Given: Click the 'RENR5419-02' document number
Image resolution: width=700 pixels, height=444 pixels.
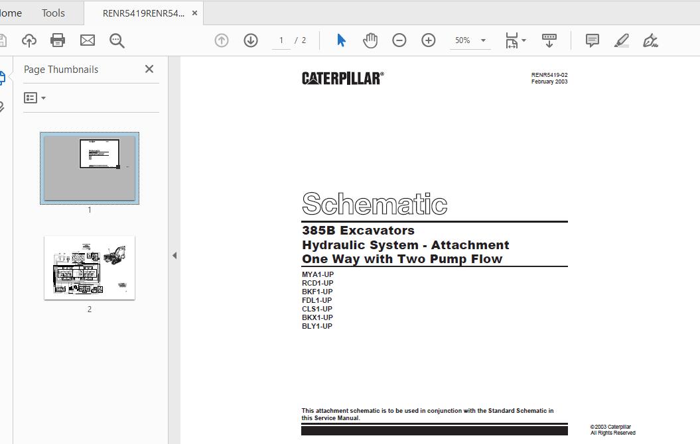Looking at the screenshot, I should (549, 75).
